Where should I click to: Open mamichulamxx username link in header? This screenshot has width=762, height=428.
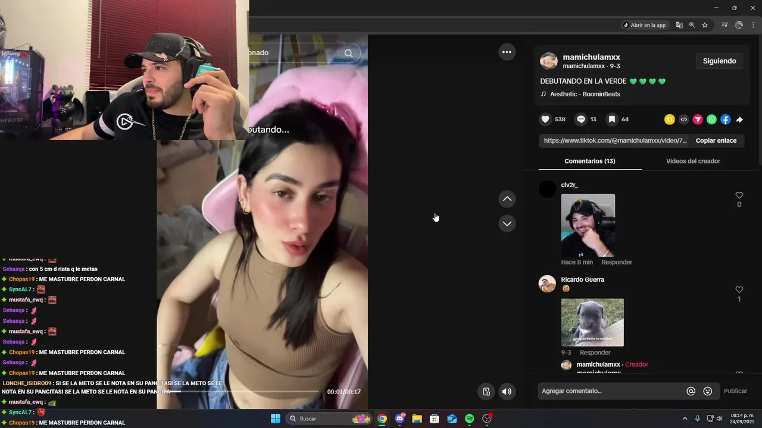[x=591, y=57]
